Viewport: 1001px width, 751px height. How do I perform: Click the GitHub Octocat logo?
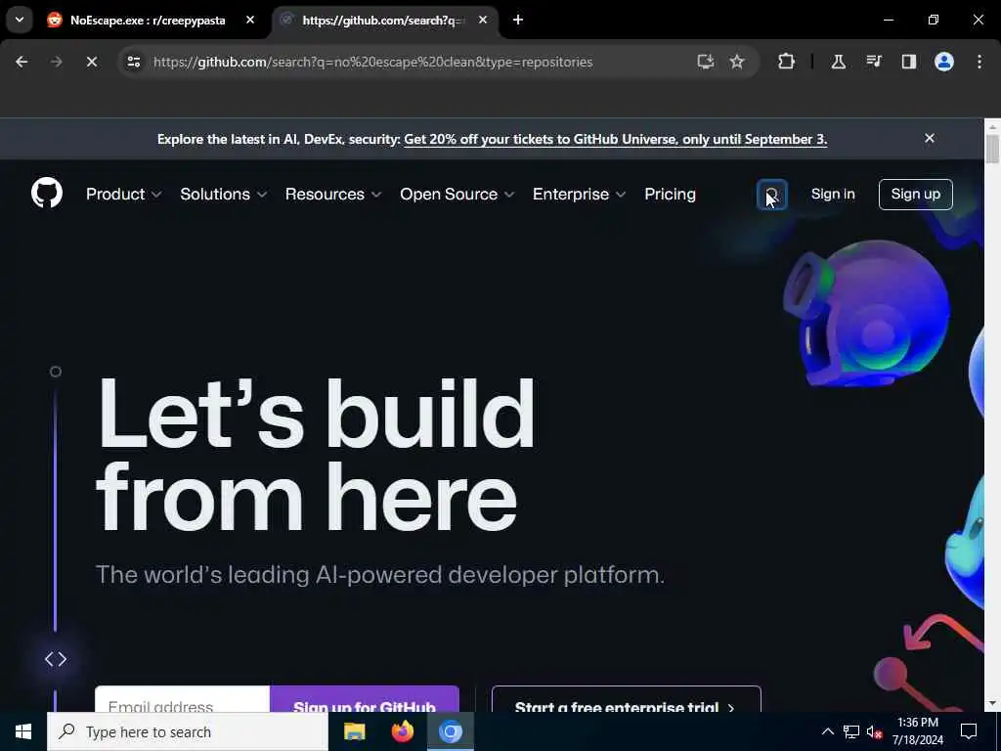coord(47,193)
